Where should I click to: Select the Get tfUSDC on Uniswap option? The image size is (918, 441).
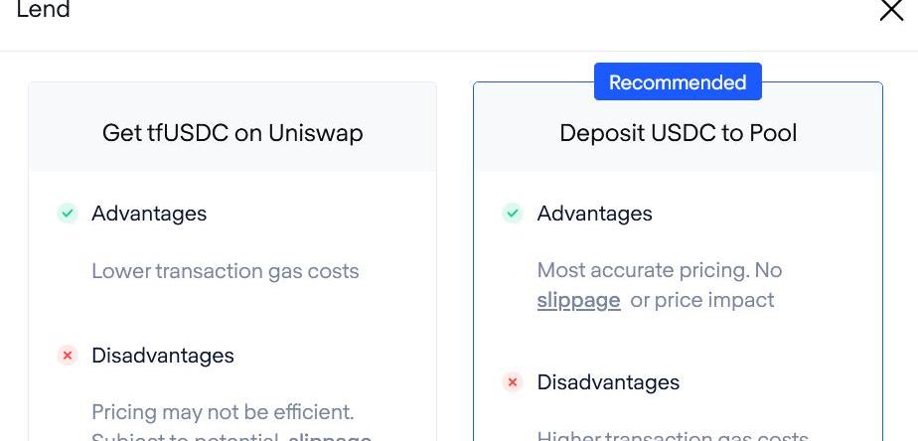[232, 133]
